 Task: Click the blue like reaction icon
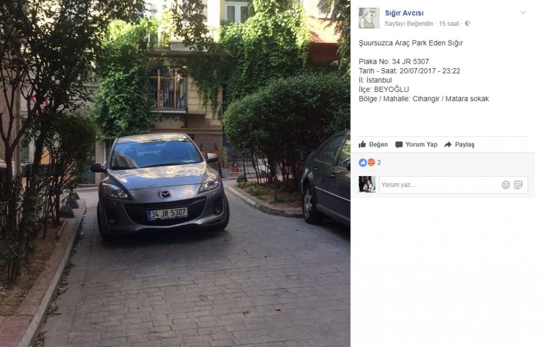(362, 163)
